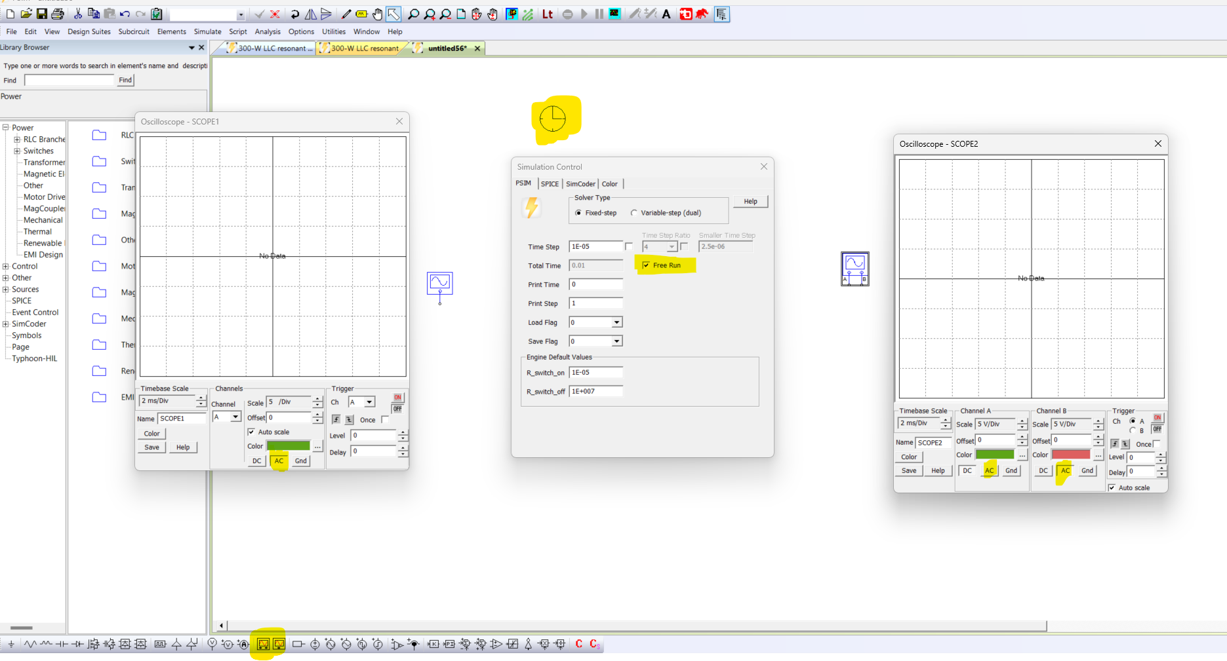Click the Find button in Library Browser
The width and height of the screenshot is (1227, 661).
(x=125, y=80)
